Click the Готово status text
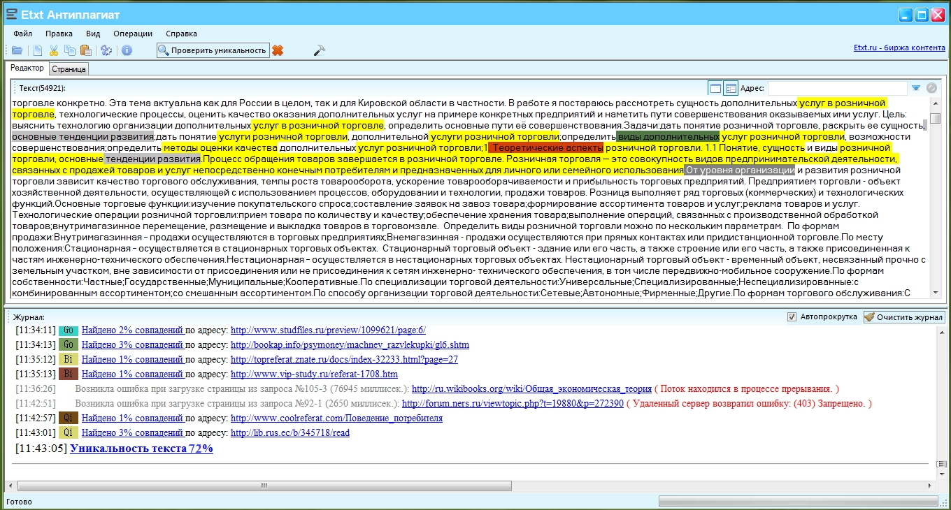 pos(18,502)
